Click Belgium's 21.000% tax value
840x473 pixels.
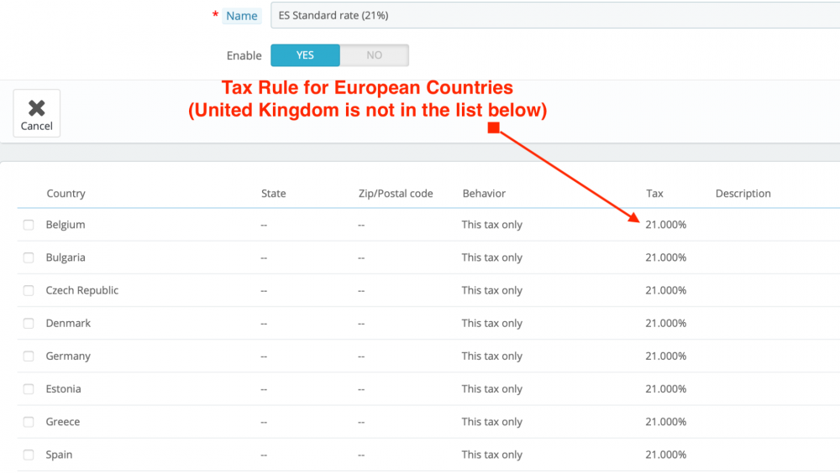665,225
